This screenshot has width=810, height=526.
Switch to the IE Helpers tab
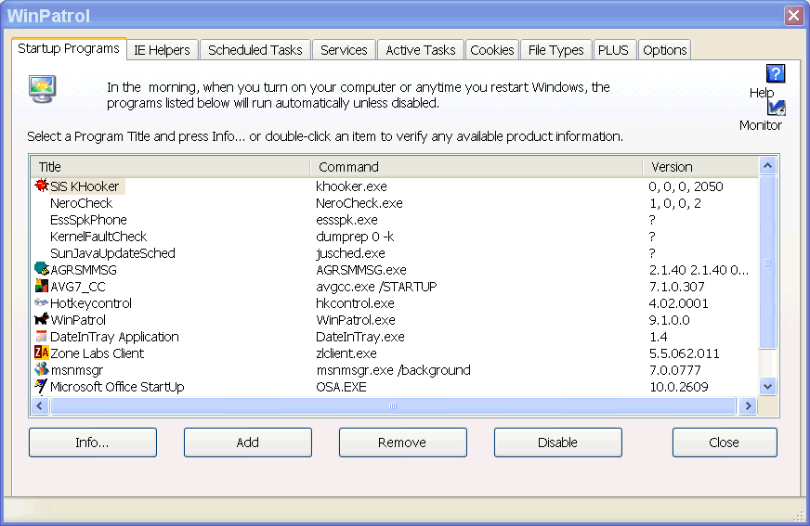(x=162, y=50)
